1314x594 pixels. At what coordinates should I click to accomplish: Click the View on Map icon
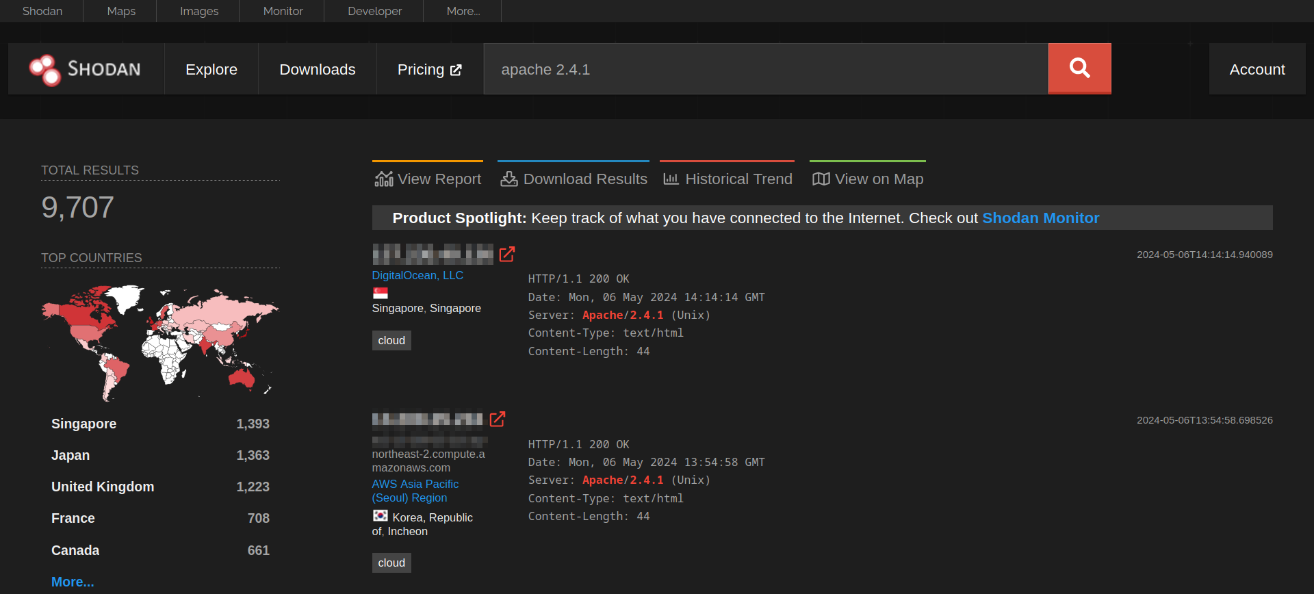click(821, 179)
